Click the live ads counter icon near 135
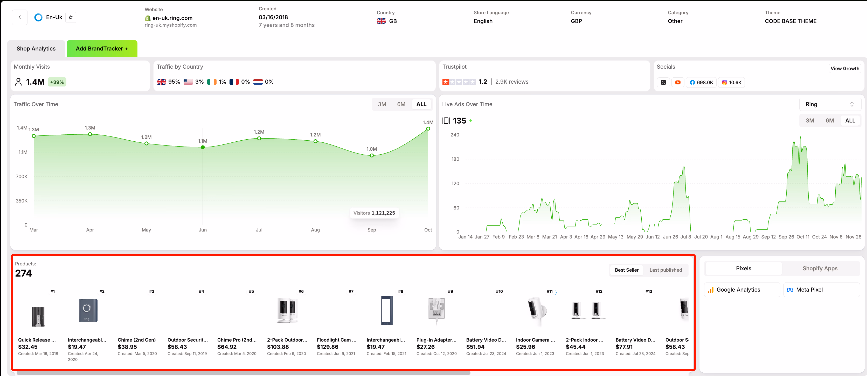 click(446, 121)
